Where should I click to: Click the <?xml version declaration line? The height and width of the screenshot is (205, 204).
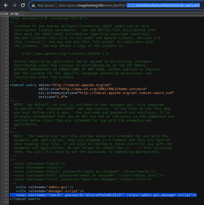pyautogui.click(x=49, y=18)
